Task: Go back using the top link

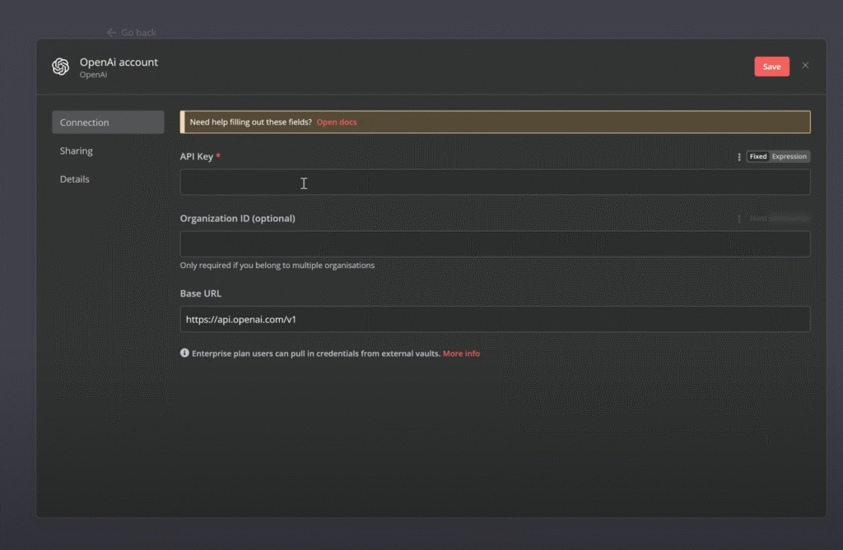Action: click(x=132, y=33)
